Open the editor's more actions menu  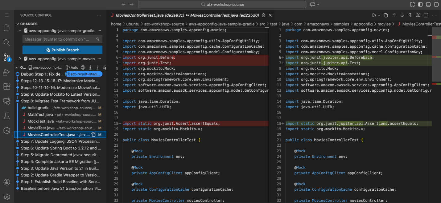pyautogui.click(x=434, y=15)
